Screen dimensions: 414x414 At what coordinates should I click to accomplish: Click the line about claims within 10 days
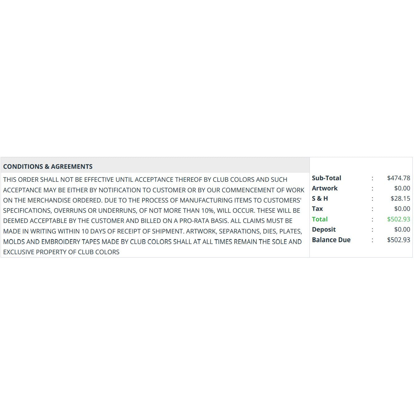pos(153,231)
